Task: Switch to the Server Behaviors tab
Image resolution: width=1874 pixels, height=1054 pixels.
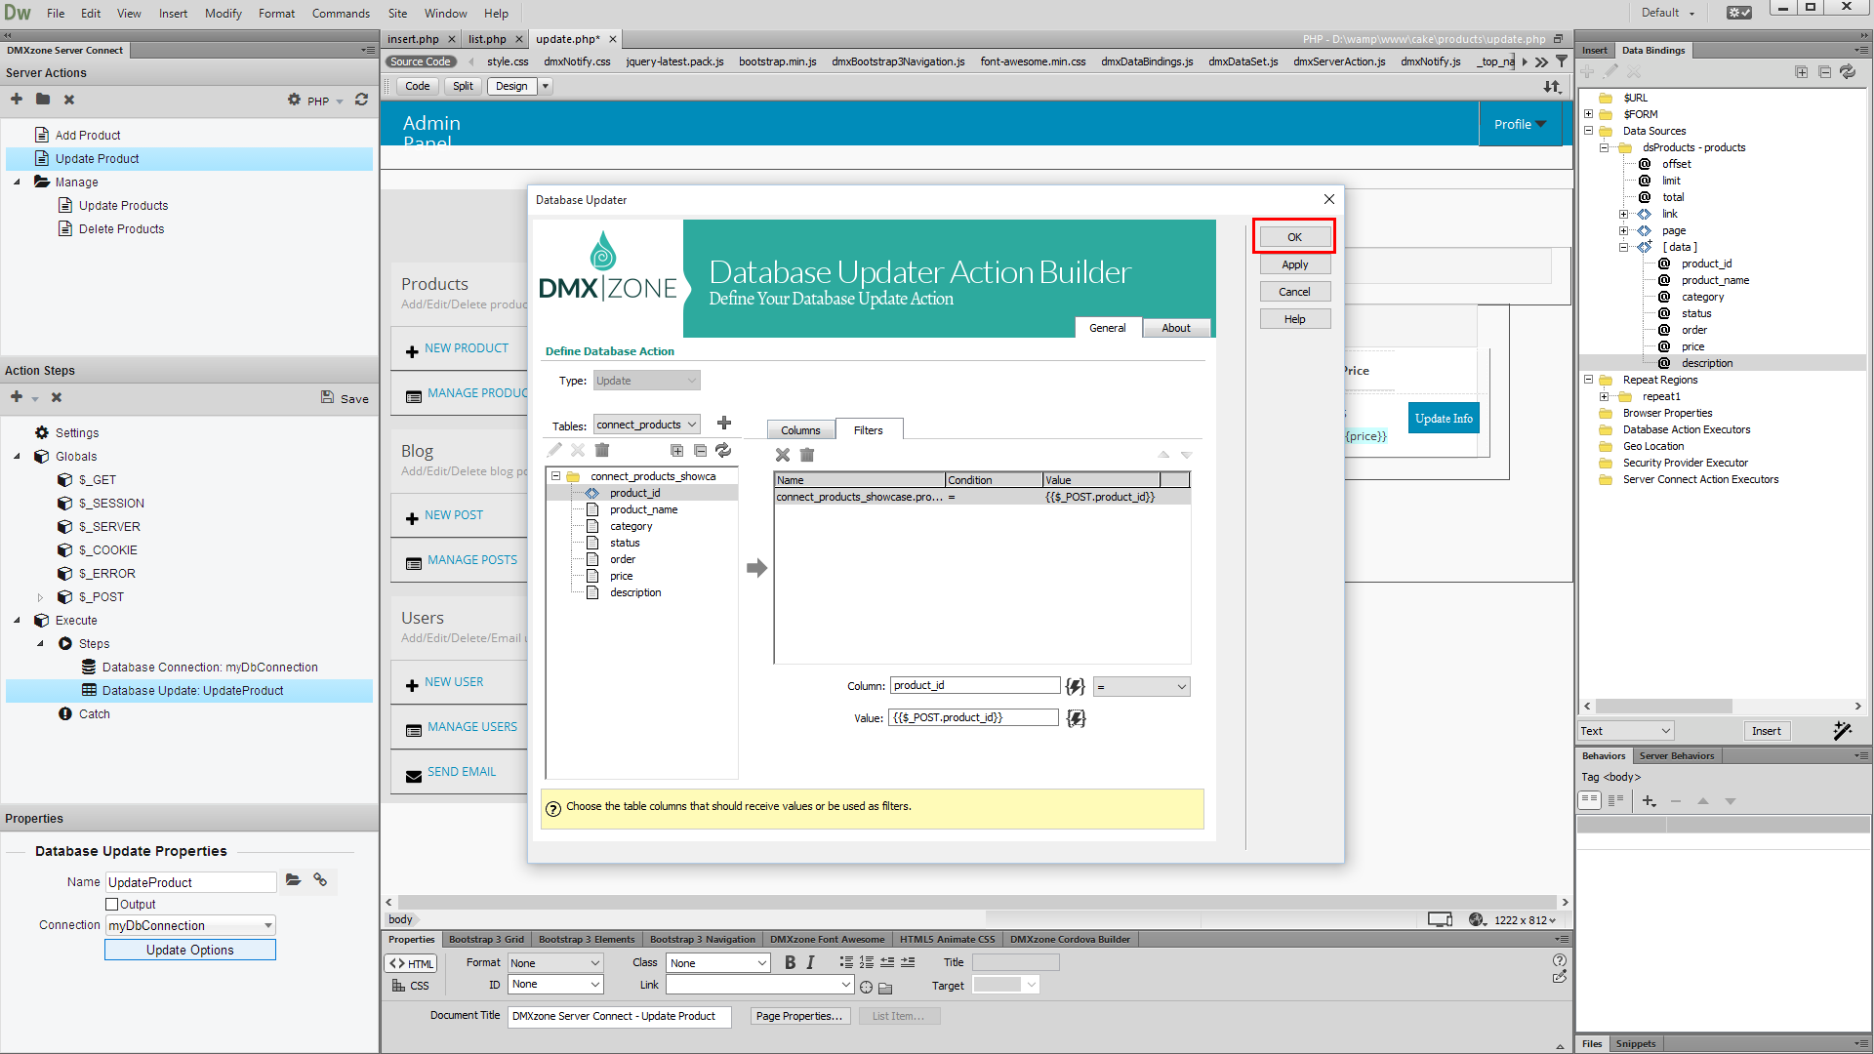Action: [x=1677, y=755]
